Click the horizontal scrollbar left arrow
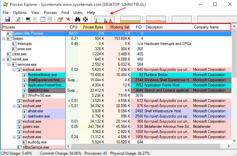The image size is (237, 156). 68,146
